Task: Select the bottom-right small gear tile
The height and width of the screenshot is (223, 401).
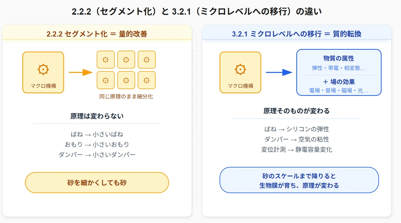Action: click(x=146, y=80)
